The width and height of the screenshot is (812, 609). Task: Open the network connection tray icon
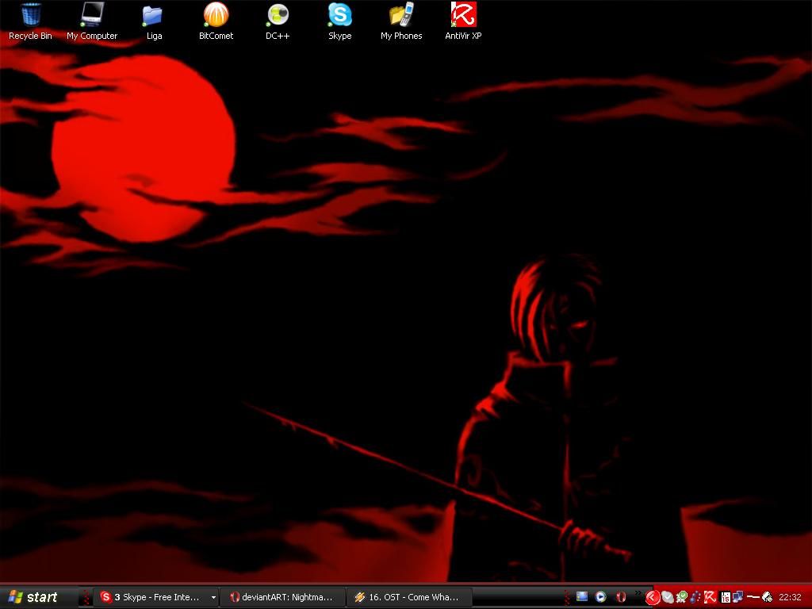(x=738, y=596)
